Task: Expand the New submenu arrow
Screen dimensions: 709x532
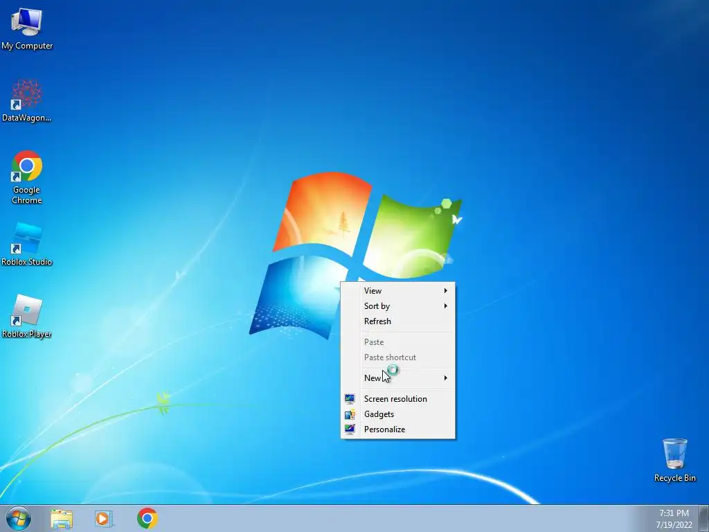Action: 445,378
